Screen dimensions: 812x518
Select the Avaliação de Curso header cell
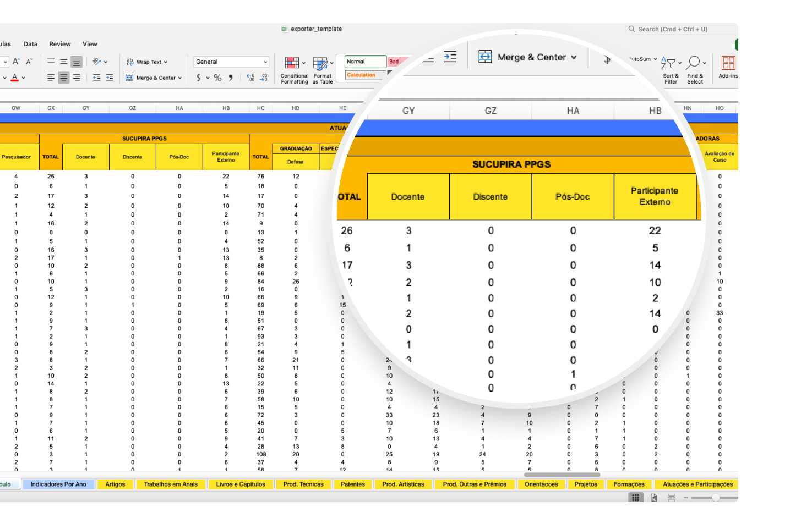[720, 157]
